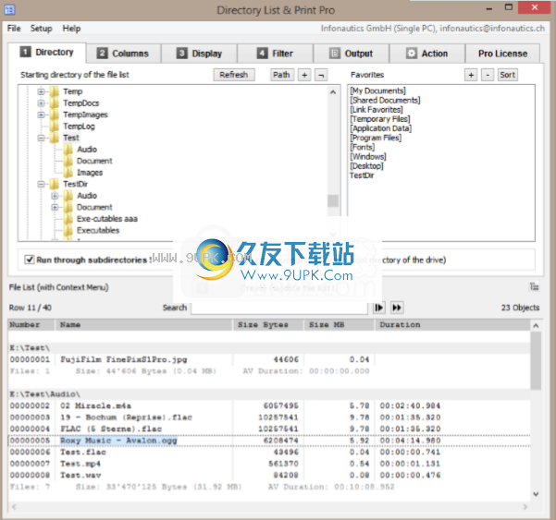The width and height of the screenshot is (556, 520).
Task: Select the TempImages folder icon
Action: pos(55,115)
